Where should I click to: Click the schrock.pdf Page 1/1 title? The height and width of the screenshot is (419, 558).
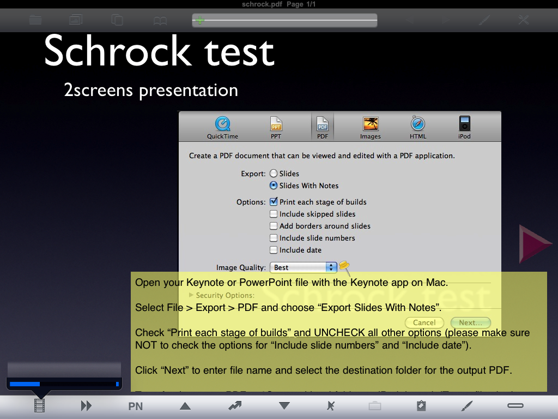(278, 4)
